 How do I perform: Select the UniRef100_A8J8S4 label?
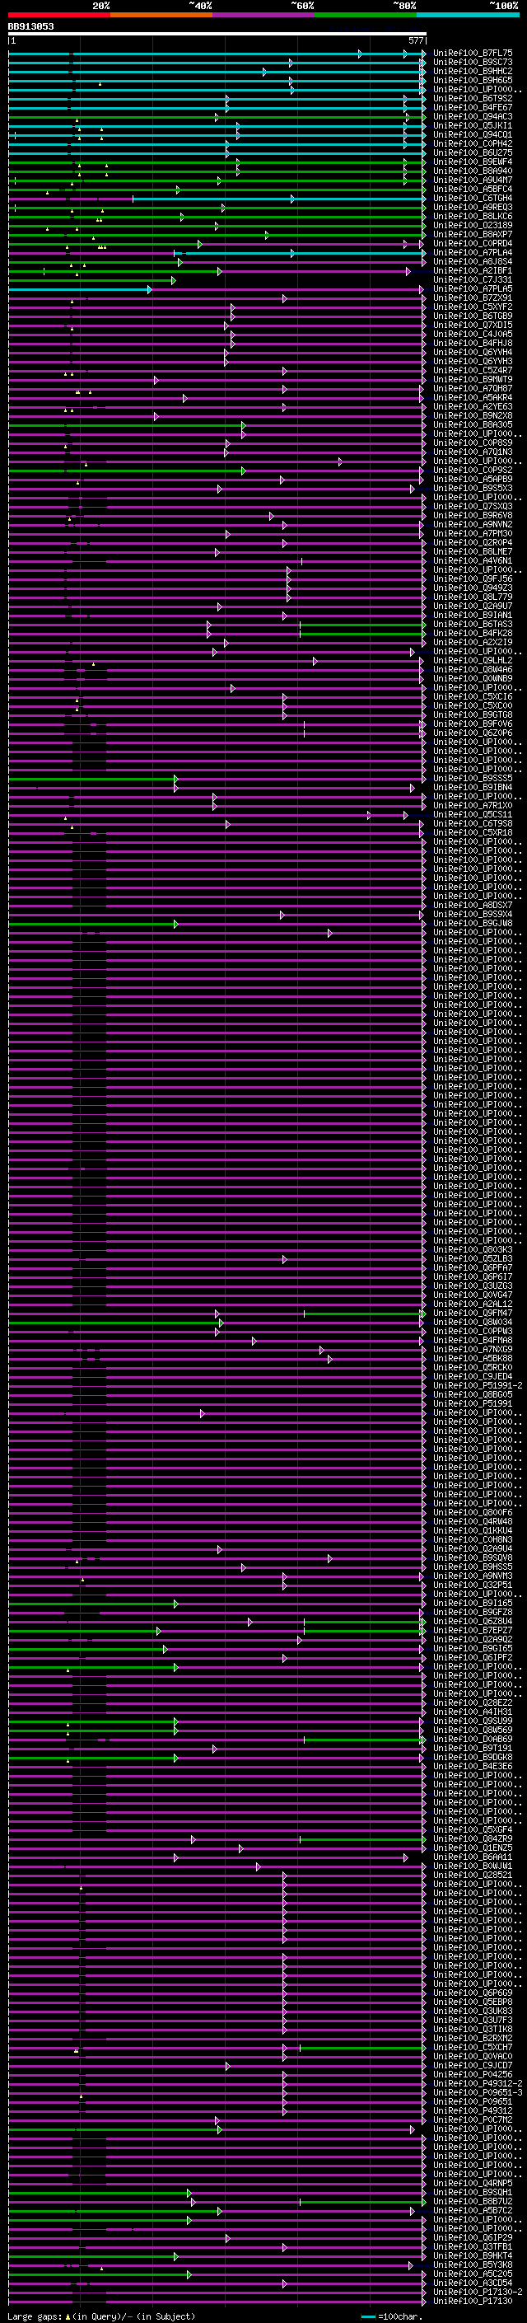473,261
